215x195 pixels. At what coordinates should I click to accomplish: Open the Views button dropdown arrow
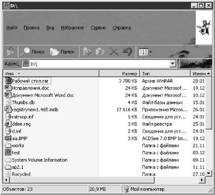[151, 52]
